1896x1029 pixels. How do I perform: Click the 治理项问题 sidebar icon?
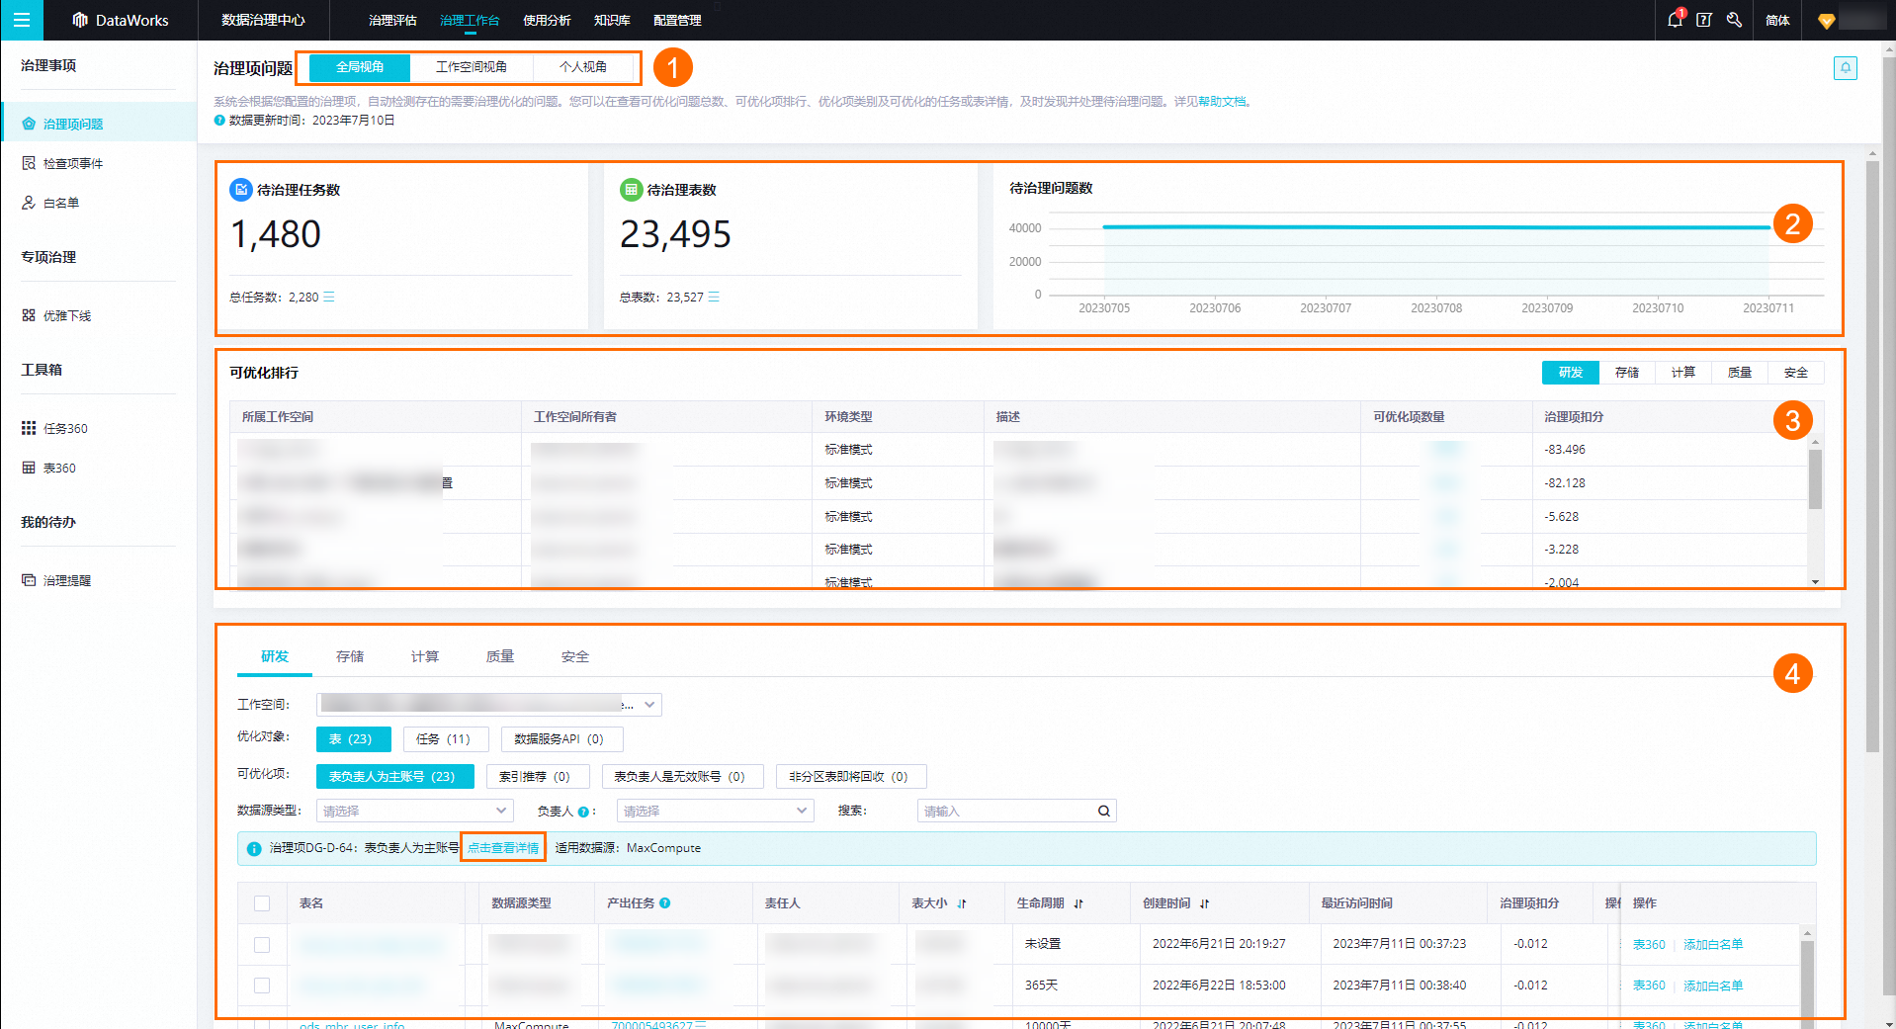pos(29,124)
